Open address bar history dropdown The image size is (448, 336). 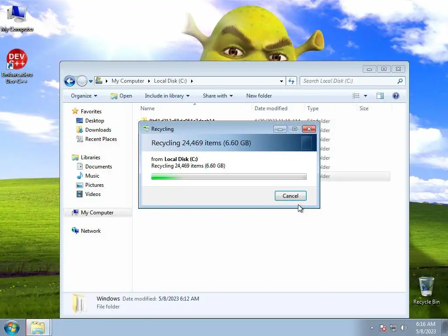click(x=281, y=81)
